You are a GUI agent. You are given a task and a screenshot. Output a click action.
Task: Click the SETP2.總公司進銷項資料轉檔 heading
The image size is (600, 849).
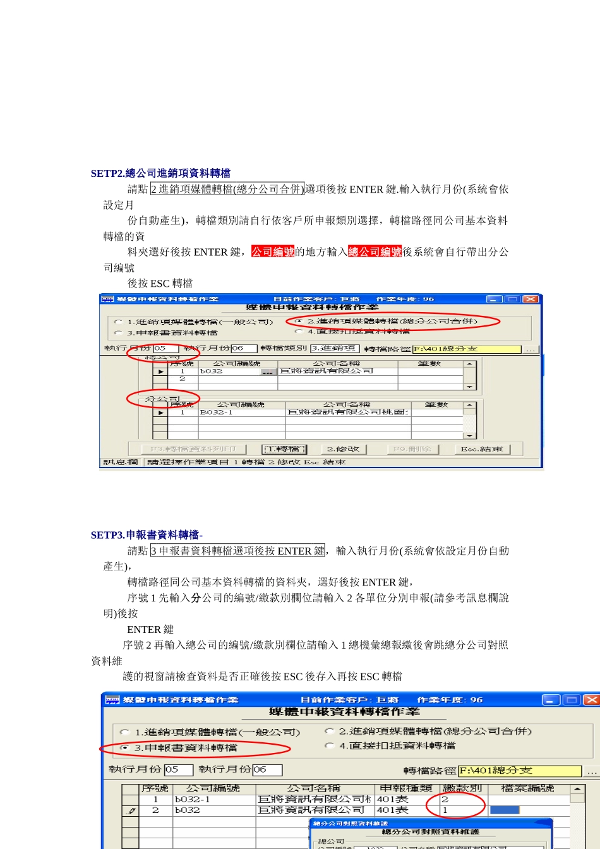(160, 173)
